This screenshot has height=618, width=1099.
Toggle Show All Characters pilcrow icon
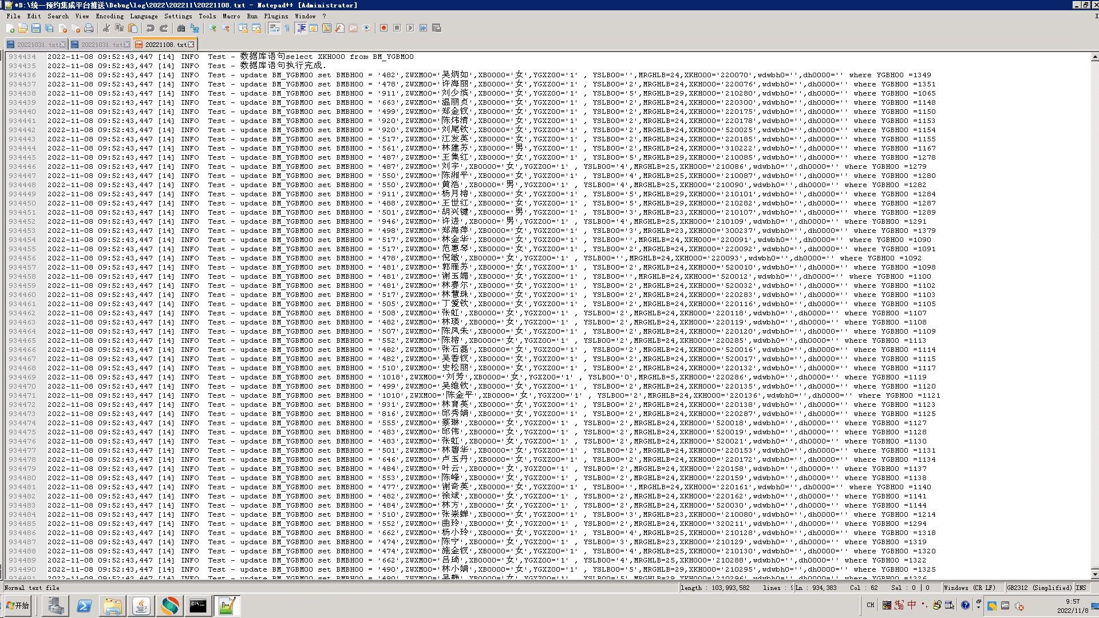click(287, 28)
